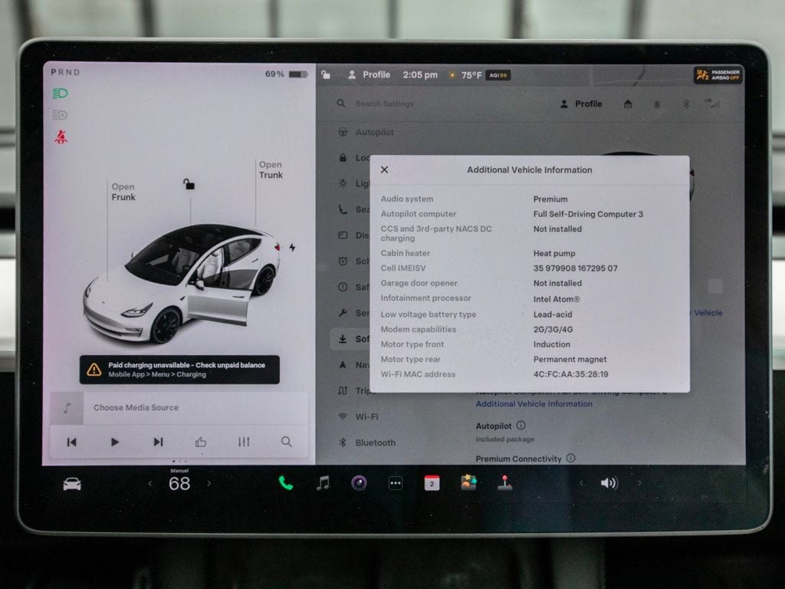Tap the Premium audio system value

pos(550,199)
